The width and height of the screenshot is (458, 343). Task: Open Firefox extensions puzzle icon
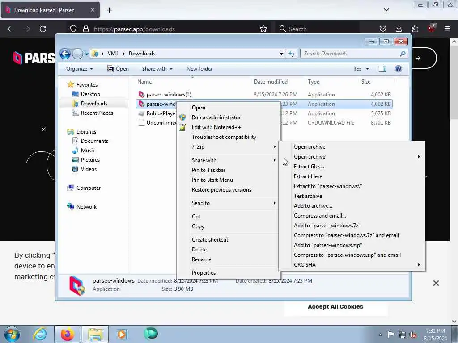tap(415, 29)
